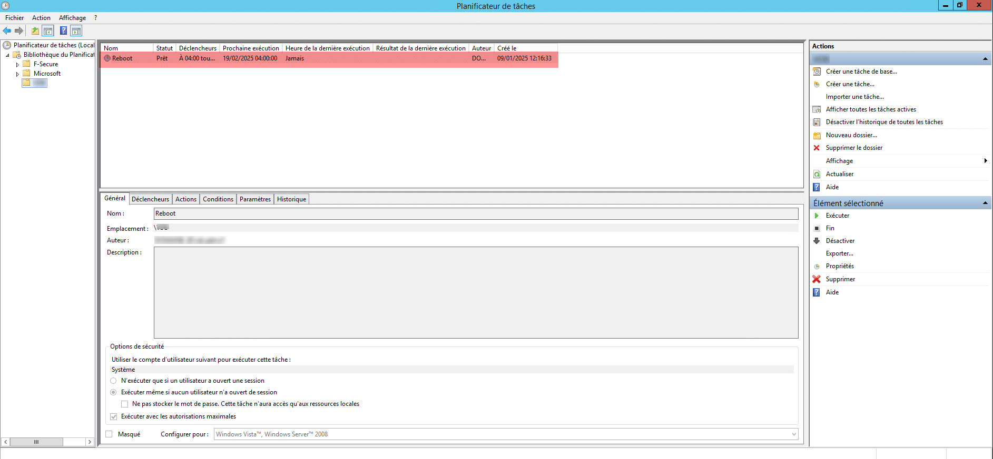Image resolution: width=993 pixels, height=459 pixels.
Task: Click the Actualiser refresh icon
Action: pos(817,174)
